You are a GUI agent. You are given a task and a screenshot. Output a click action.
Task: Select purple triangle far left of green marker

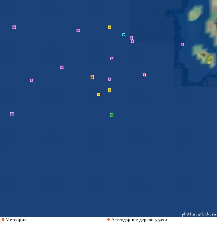[12, 114]
